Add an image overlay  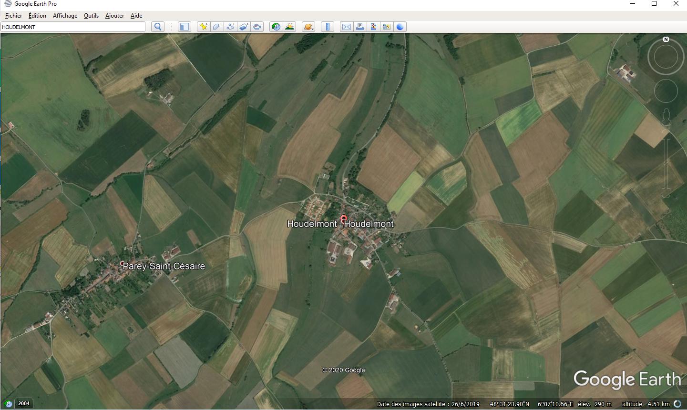(244, 27)
